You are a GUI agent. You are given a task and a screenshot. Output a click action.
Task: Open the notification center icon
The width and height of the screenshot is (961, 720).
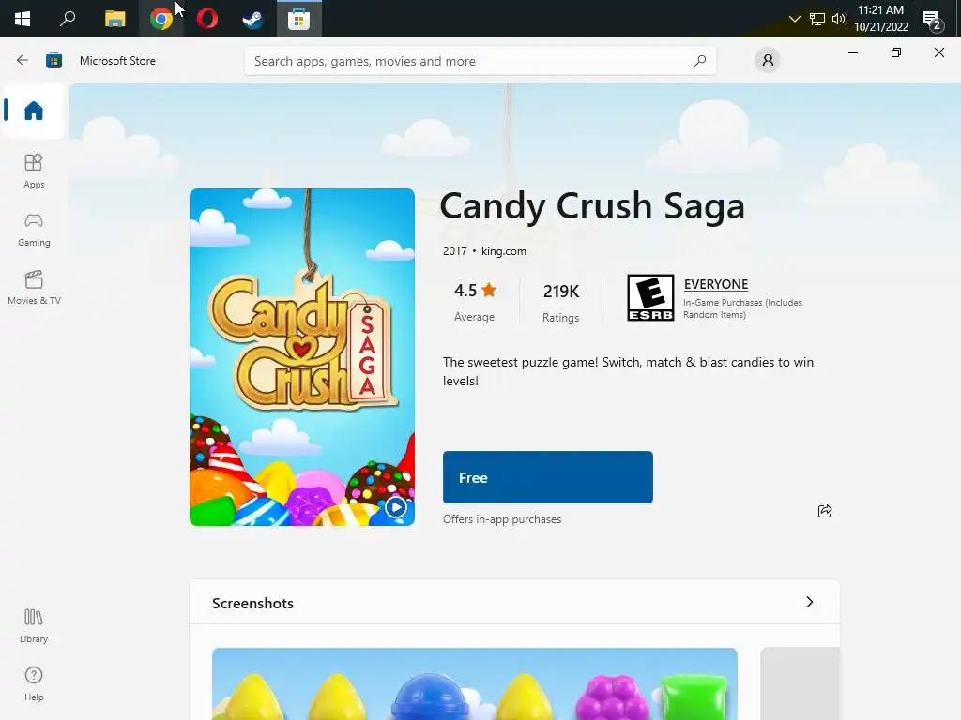point(932,20)
